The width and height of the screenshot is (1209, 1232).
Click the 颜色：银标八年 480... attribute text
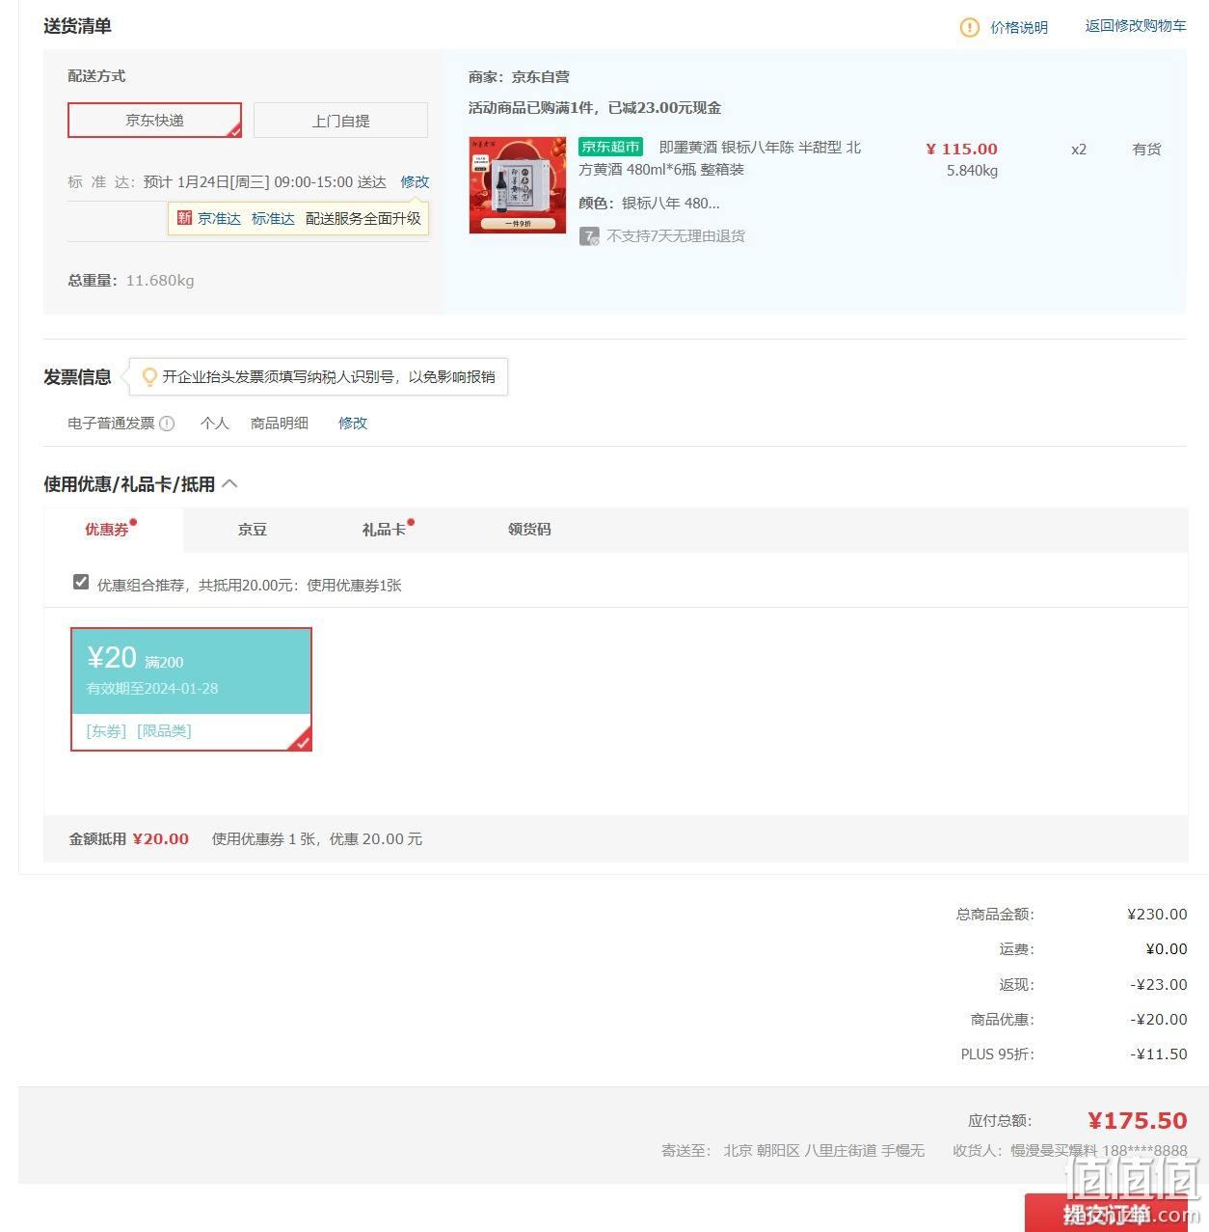(649, 203)
